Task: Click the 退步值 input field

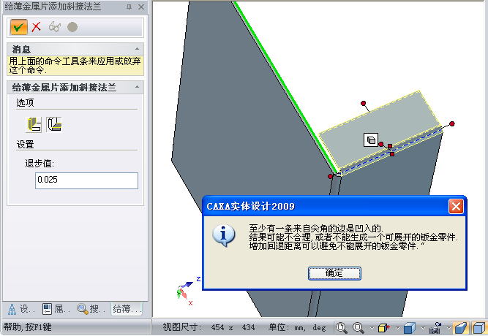Action: tap(86, 180)
